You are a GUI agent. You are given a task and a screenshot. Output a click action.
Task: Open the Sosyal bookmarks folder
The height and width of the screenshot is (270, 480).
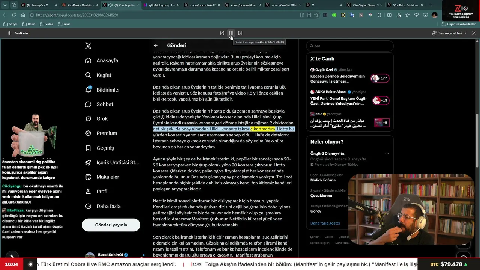coord(10,24)
